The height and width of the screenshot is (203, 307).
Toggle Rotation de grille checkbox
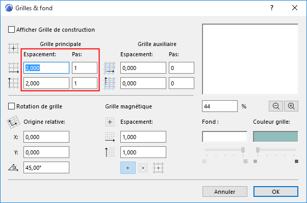11,106
